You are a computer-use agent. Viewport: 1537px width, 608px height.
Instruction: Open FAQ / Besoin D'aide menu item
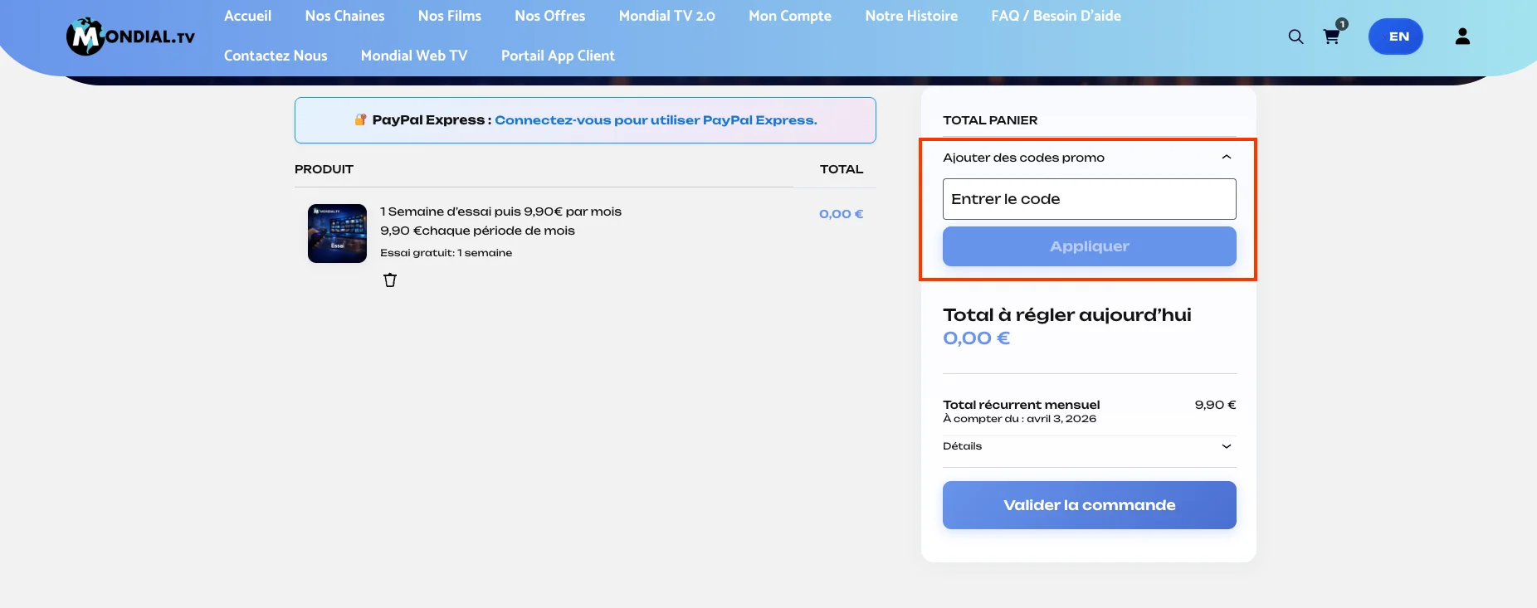1056,16
